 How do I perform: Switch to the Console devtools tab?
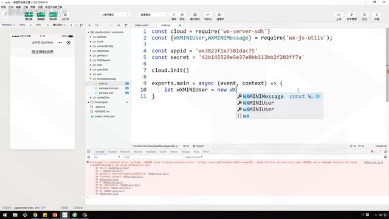(100, 151)
